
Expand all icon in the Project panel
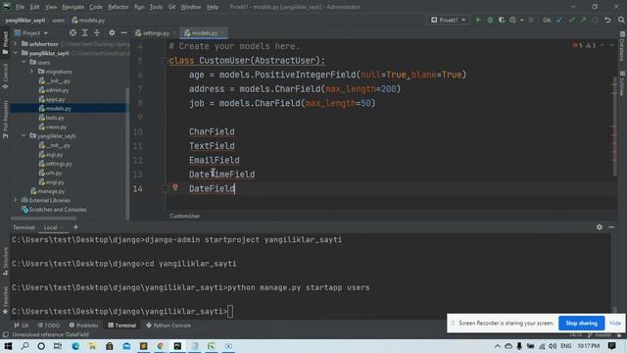pyautogui.click(x=85, y=32)
